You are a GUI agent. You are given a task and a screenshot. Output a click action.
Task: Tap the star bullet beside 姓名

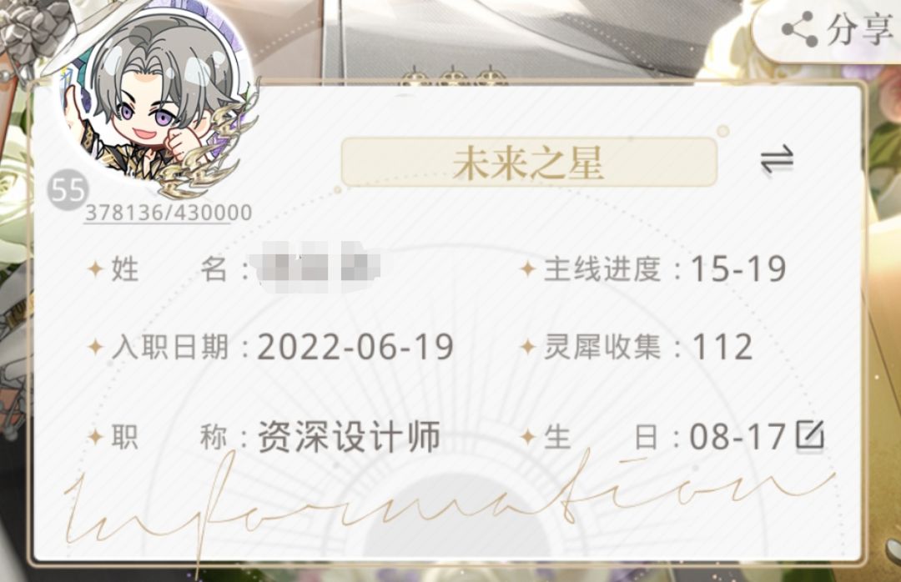[95, 268]
